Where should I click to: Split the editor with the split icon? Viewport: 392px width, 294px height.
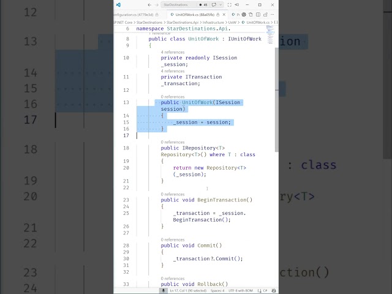click(258, 15)
